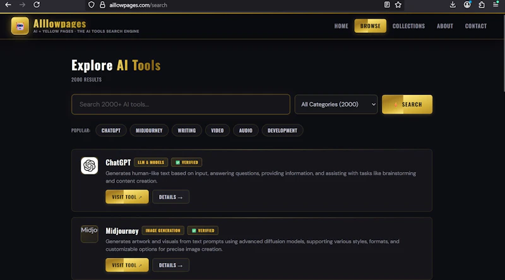Focus the Search 2000+ AI tools field

pos(181,104)
